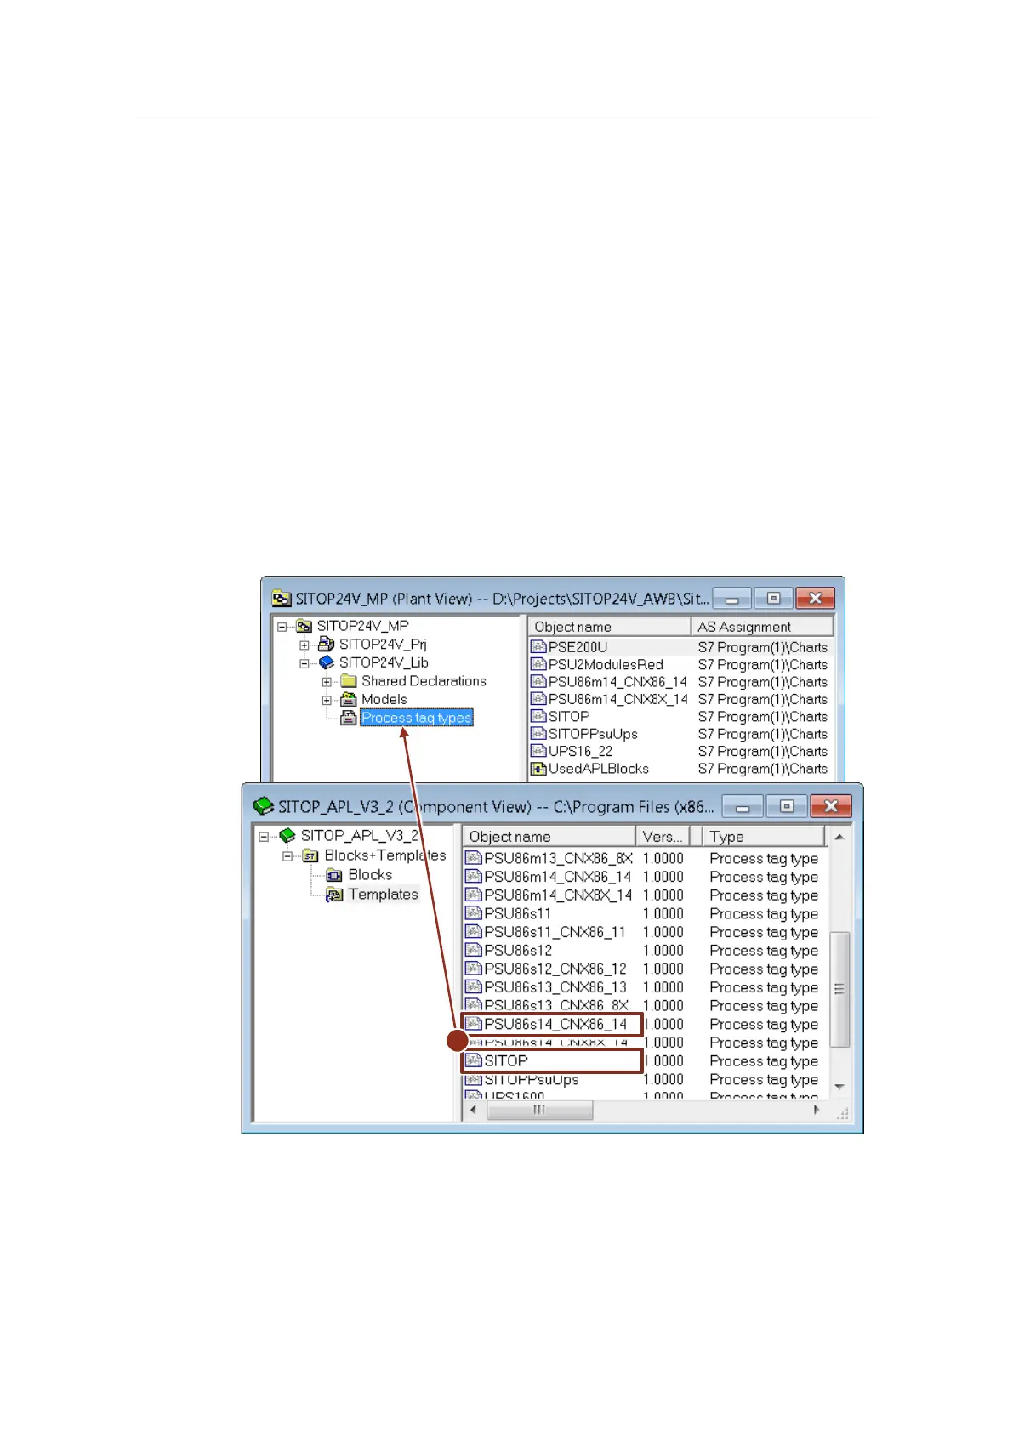Select the SITOP24V_Lib library entry
The width and height of the screenshot is (1013, 1432).
coord(384,662)
